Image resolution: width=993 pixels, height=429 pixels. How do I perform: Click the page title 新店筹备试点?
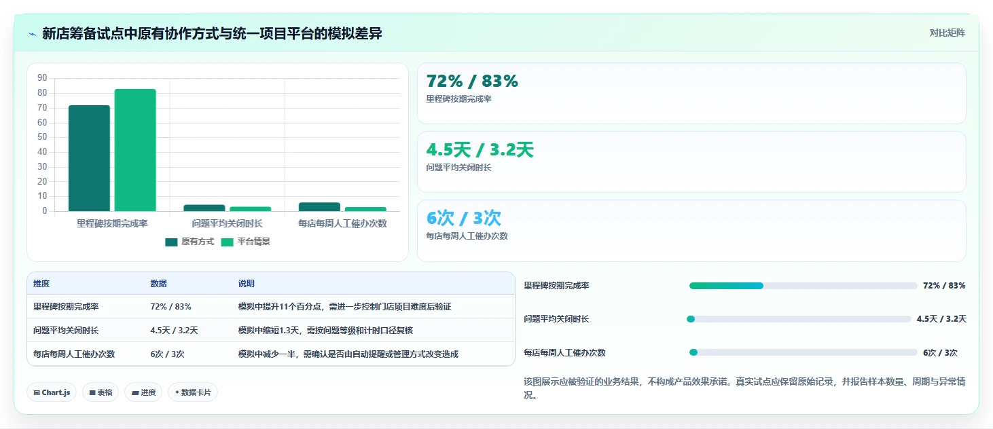click(212, 33)
